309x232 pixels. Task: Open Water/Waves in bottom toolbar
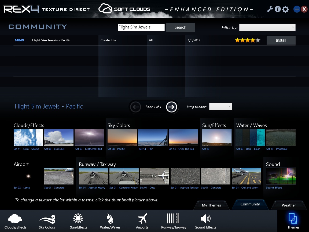110,221
